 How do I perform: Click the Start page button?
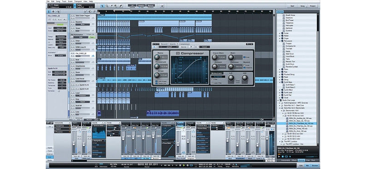292,6
